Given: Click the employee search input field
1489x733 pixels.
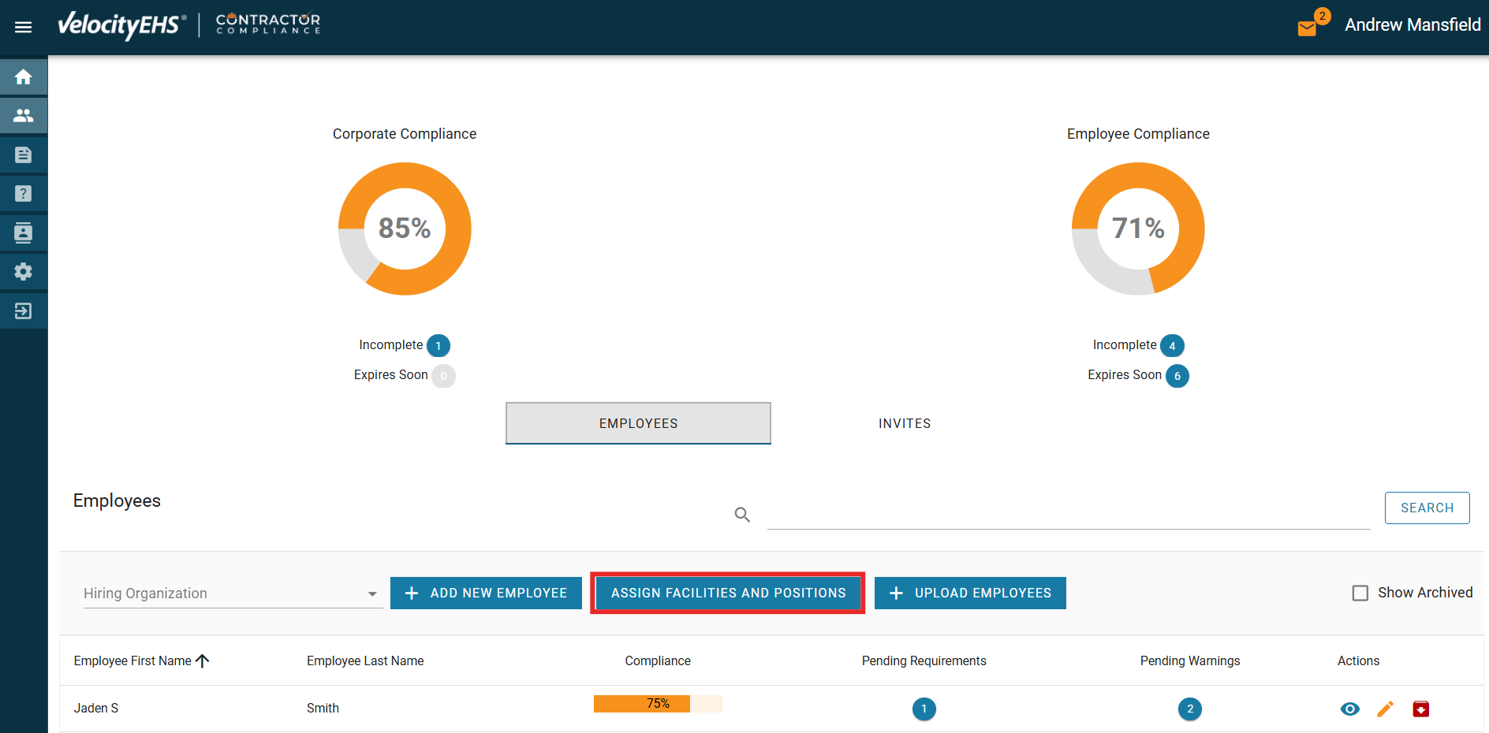Looking at the screenshot, I should (1068, 515).
